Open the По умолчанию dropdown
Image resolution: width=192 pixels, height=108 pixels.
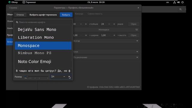106,57
